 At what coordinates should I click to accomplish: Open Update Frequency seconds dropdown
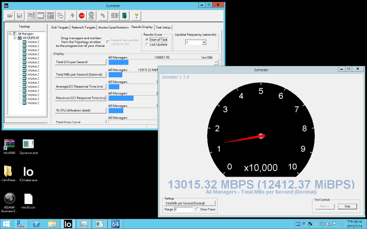coord(204,42)
